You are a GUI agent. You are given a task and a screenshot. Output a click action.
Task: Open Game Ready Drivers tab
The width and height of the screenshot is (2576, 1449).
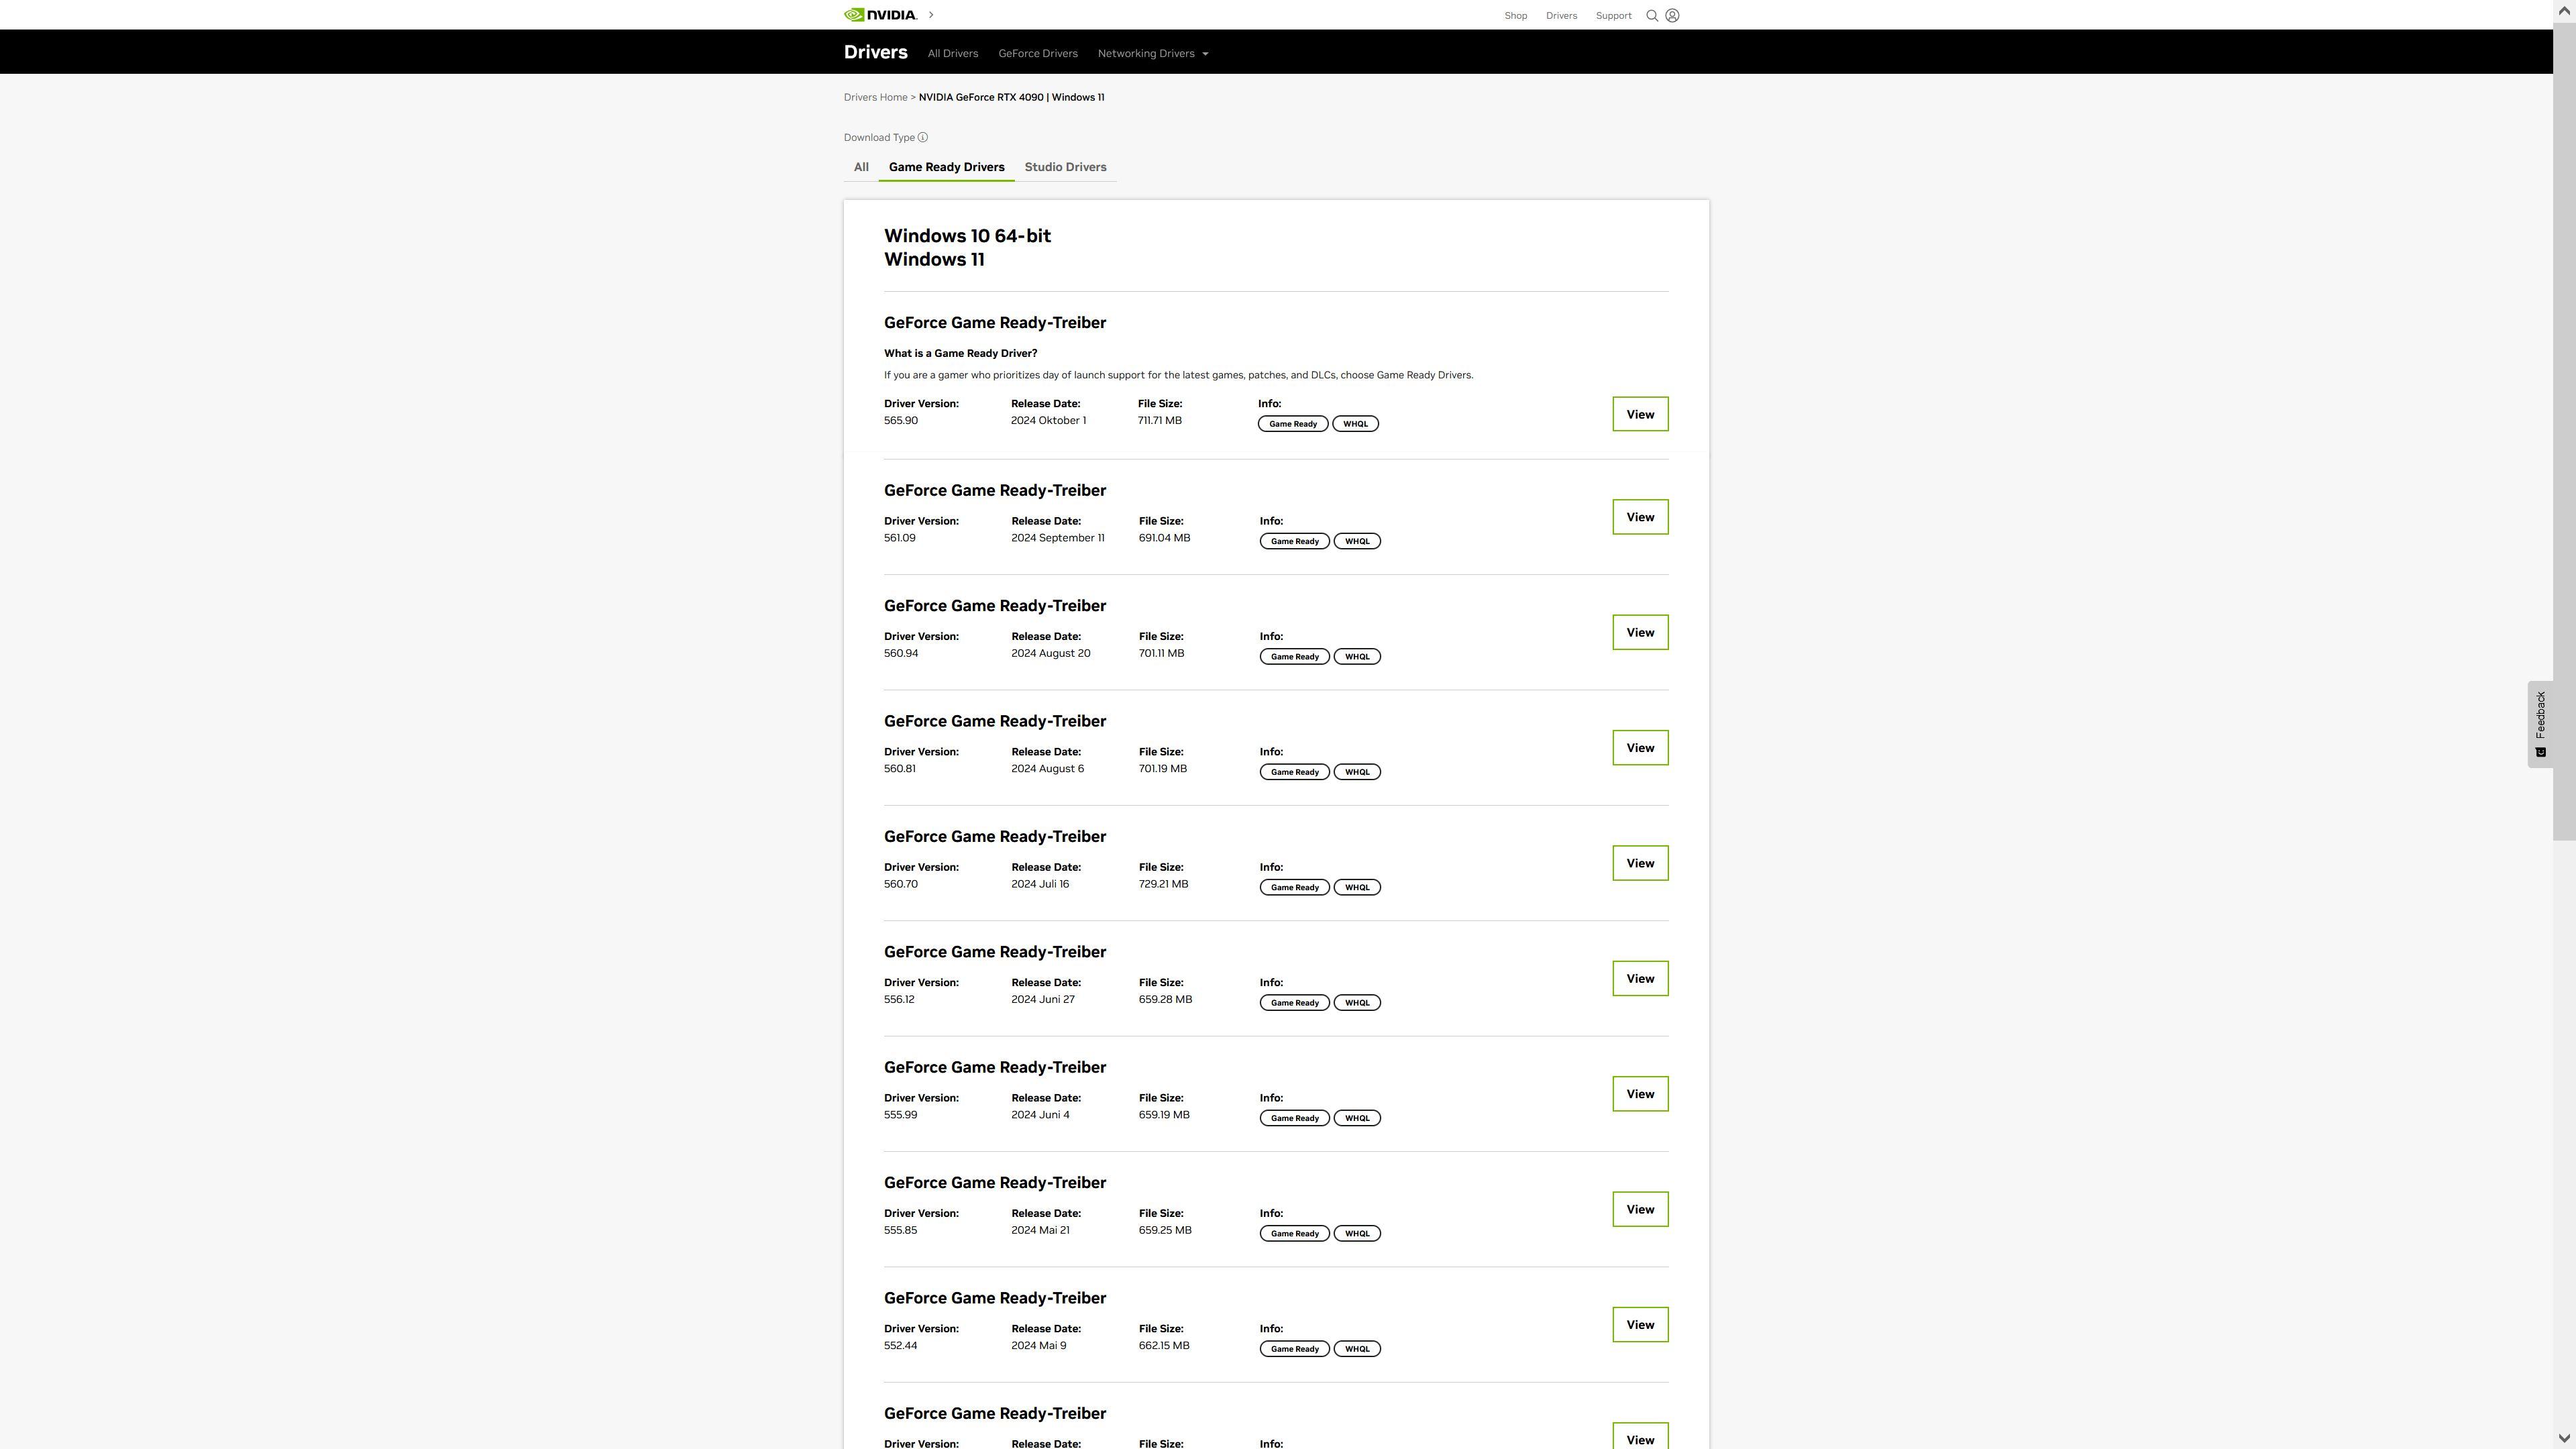pyautogui.click(x=946, y=167)
